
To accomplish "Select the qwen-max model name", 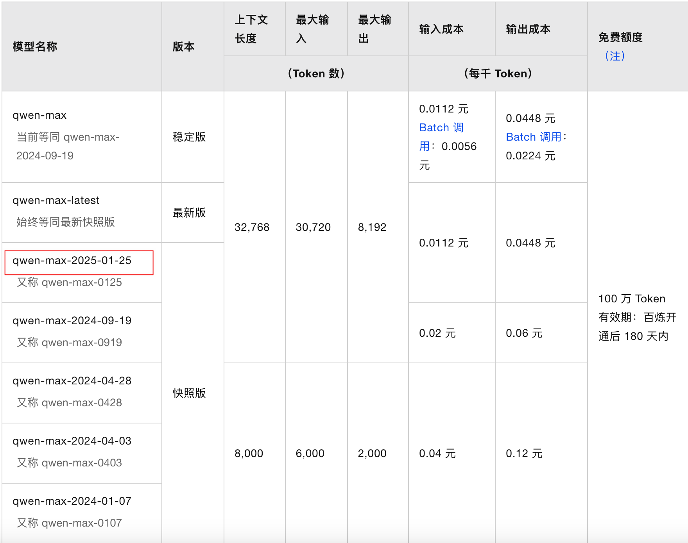I will point(39,115).
